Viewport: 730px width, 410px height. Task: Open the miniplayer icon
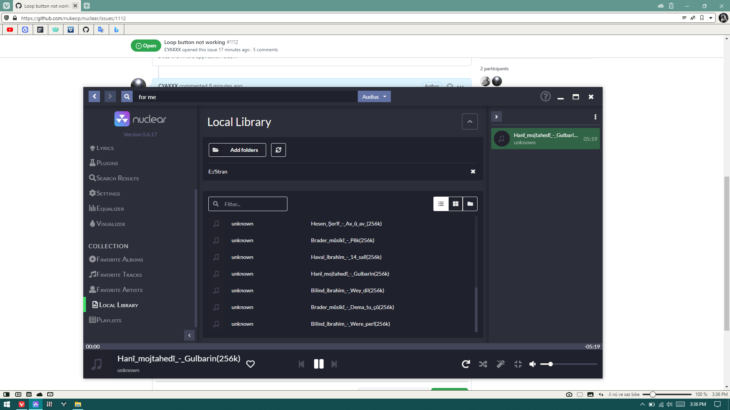click(x=518, y=364)
